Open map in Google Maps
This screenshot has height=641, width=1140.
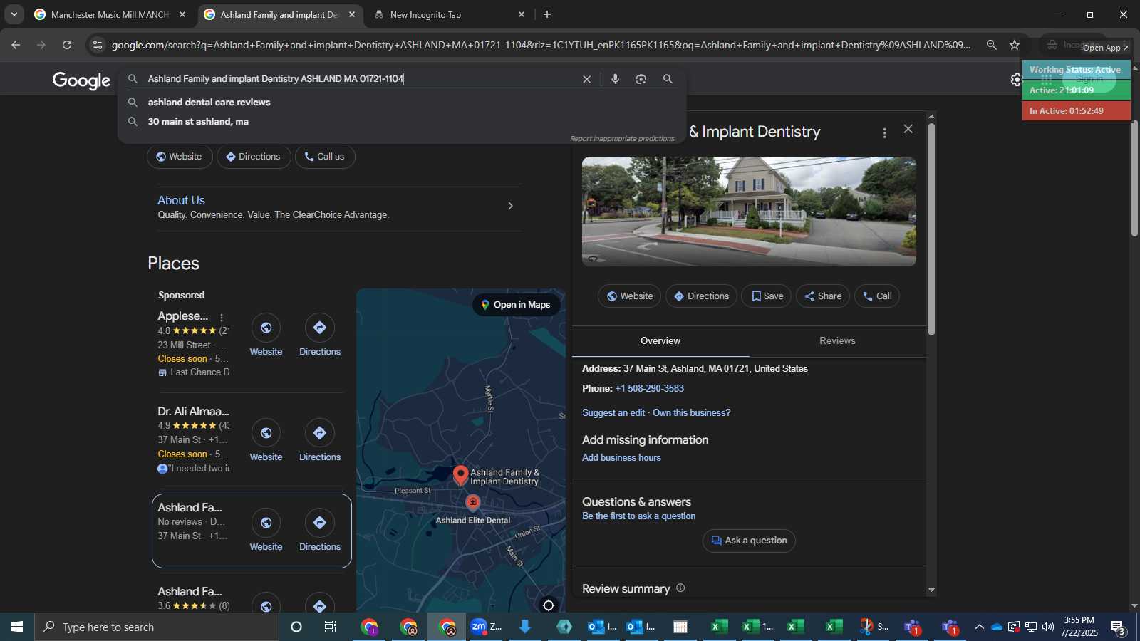coord(516,305)
